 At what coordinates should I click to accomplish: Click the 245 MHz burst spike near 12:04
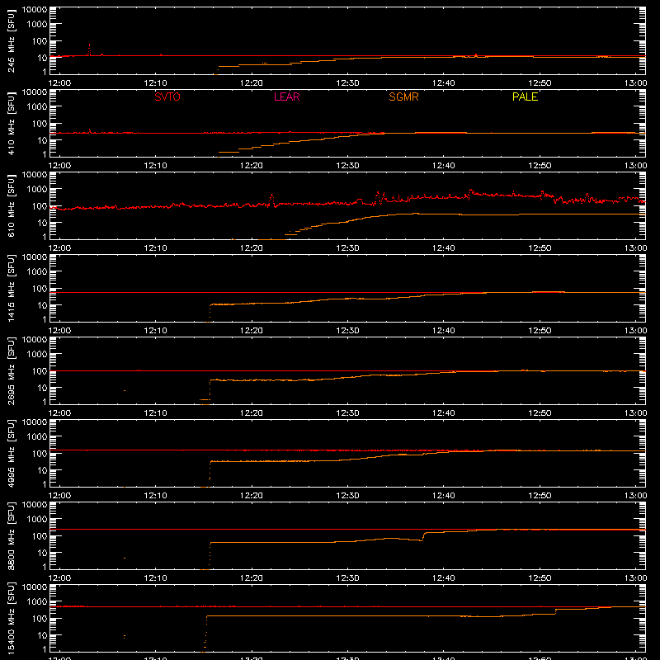pyautogui.click(x=89, y=49)
